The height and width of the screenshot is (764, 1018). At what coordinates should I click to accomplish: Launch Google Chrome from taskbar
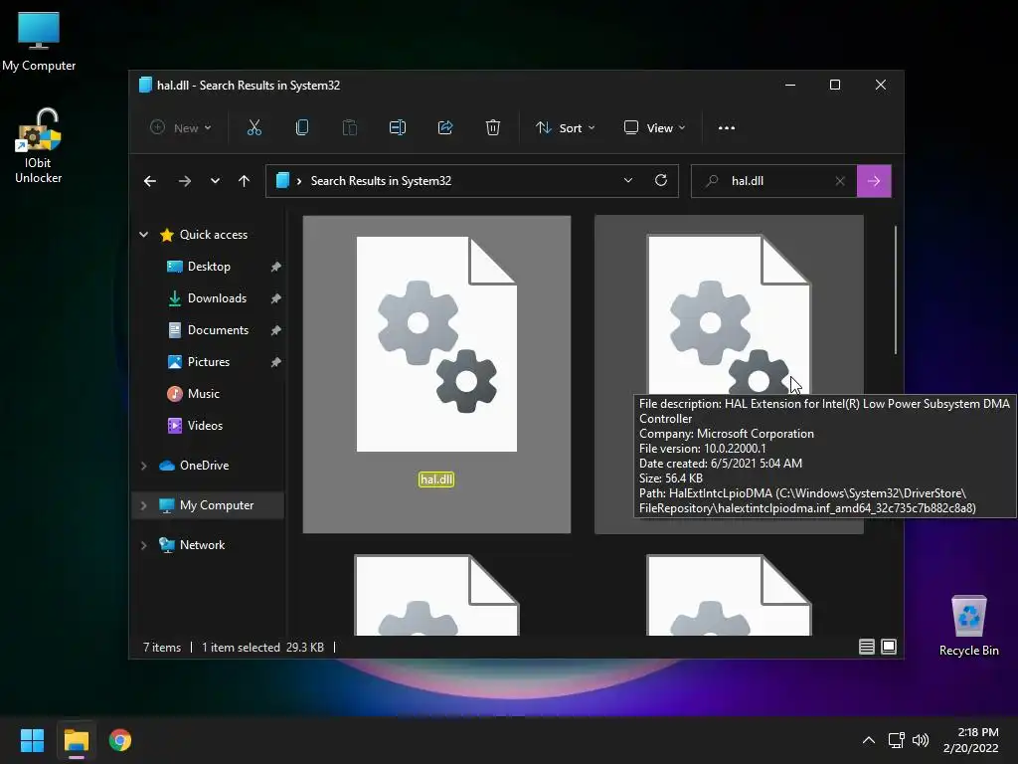pyautogui.click(x=120, y=740)
